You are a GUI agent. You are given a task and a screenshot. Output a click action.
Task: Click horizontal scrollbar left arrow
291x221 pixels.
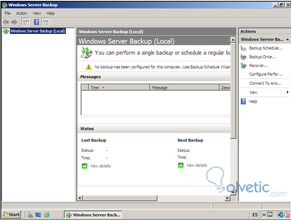point(80,198)
